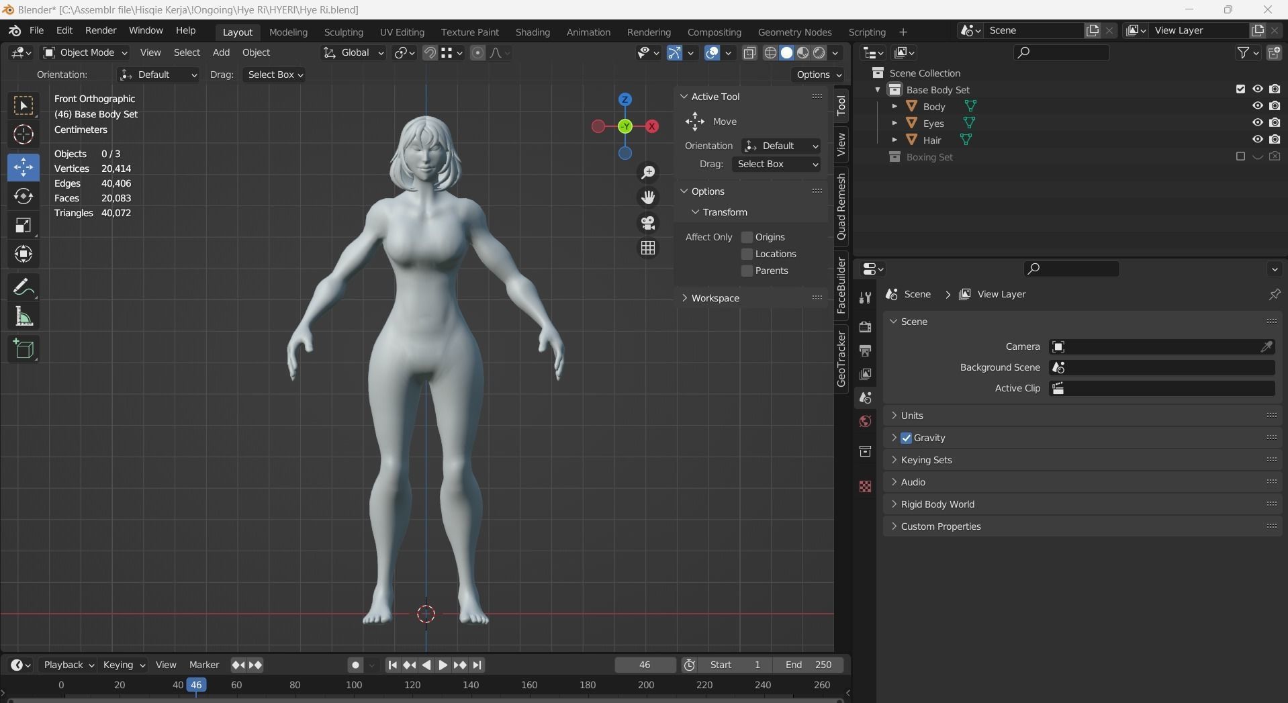Open the Options button in viewport header
This screenshot has height=703, width=1288.
click(819, 75)
